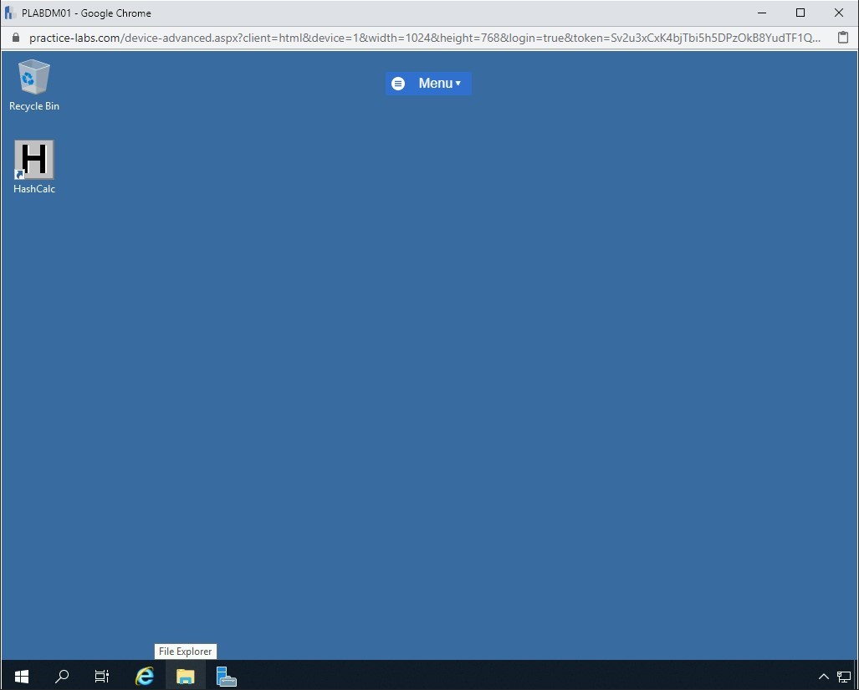The width and height of the screenshot is (859, 690).
Task: Show hidden icons in the system tray
Action: (x=823, y=677)
